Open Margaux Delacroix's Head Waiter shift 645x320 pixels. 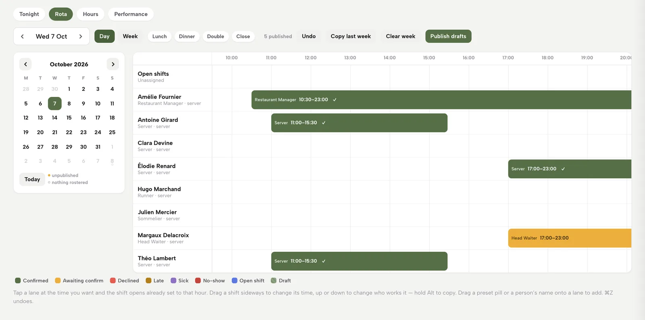point(570,238)
